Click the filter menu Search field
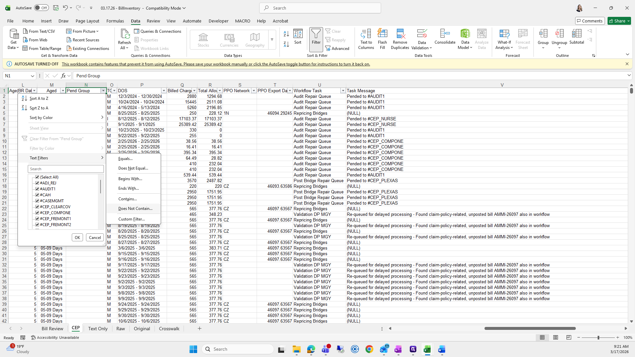 click(x=66, y=169)
